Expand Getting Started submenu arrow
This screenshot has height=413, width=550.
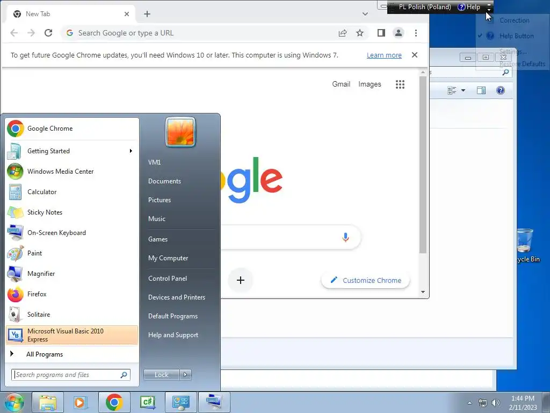131,151
